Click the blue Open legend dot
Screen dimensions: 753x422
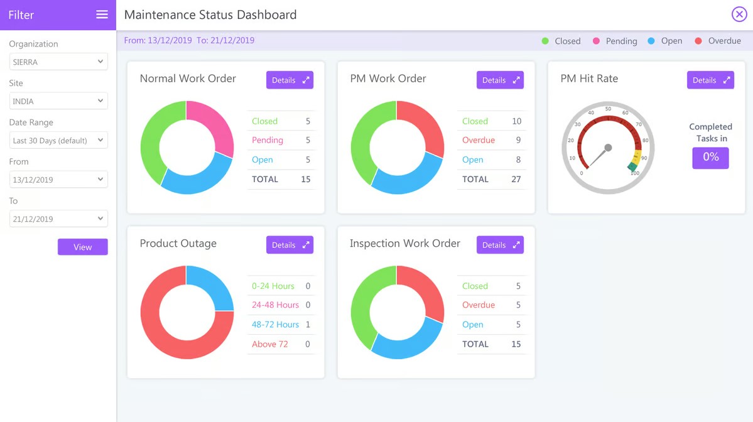coord(650,41)
